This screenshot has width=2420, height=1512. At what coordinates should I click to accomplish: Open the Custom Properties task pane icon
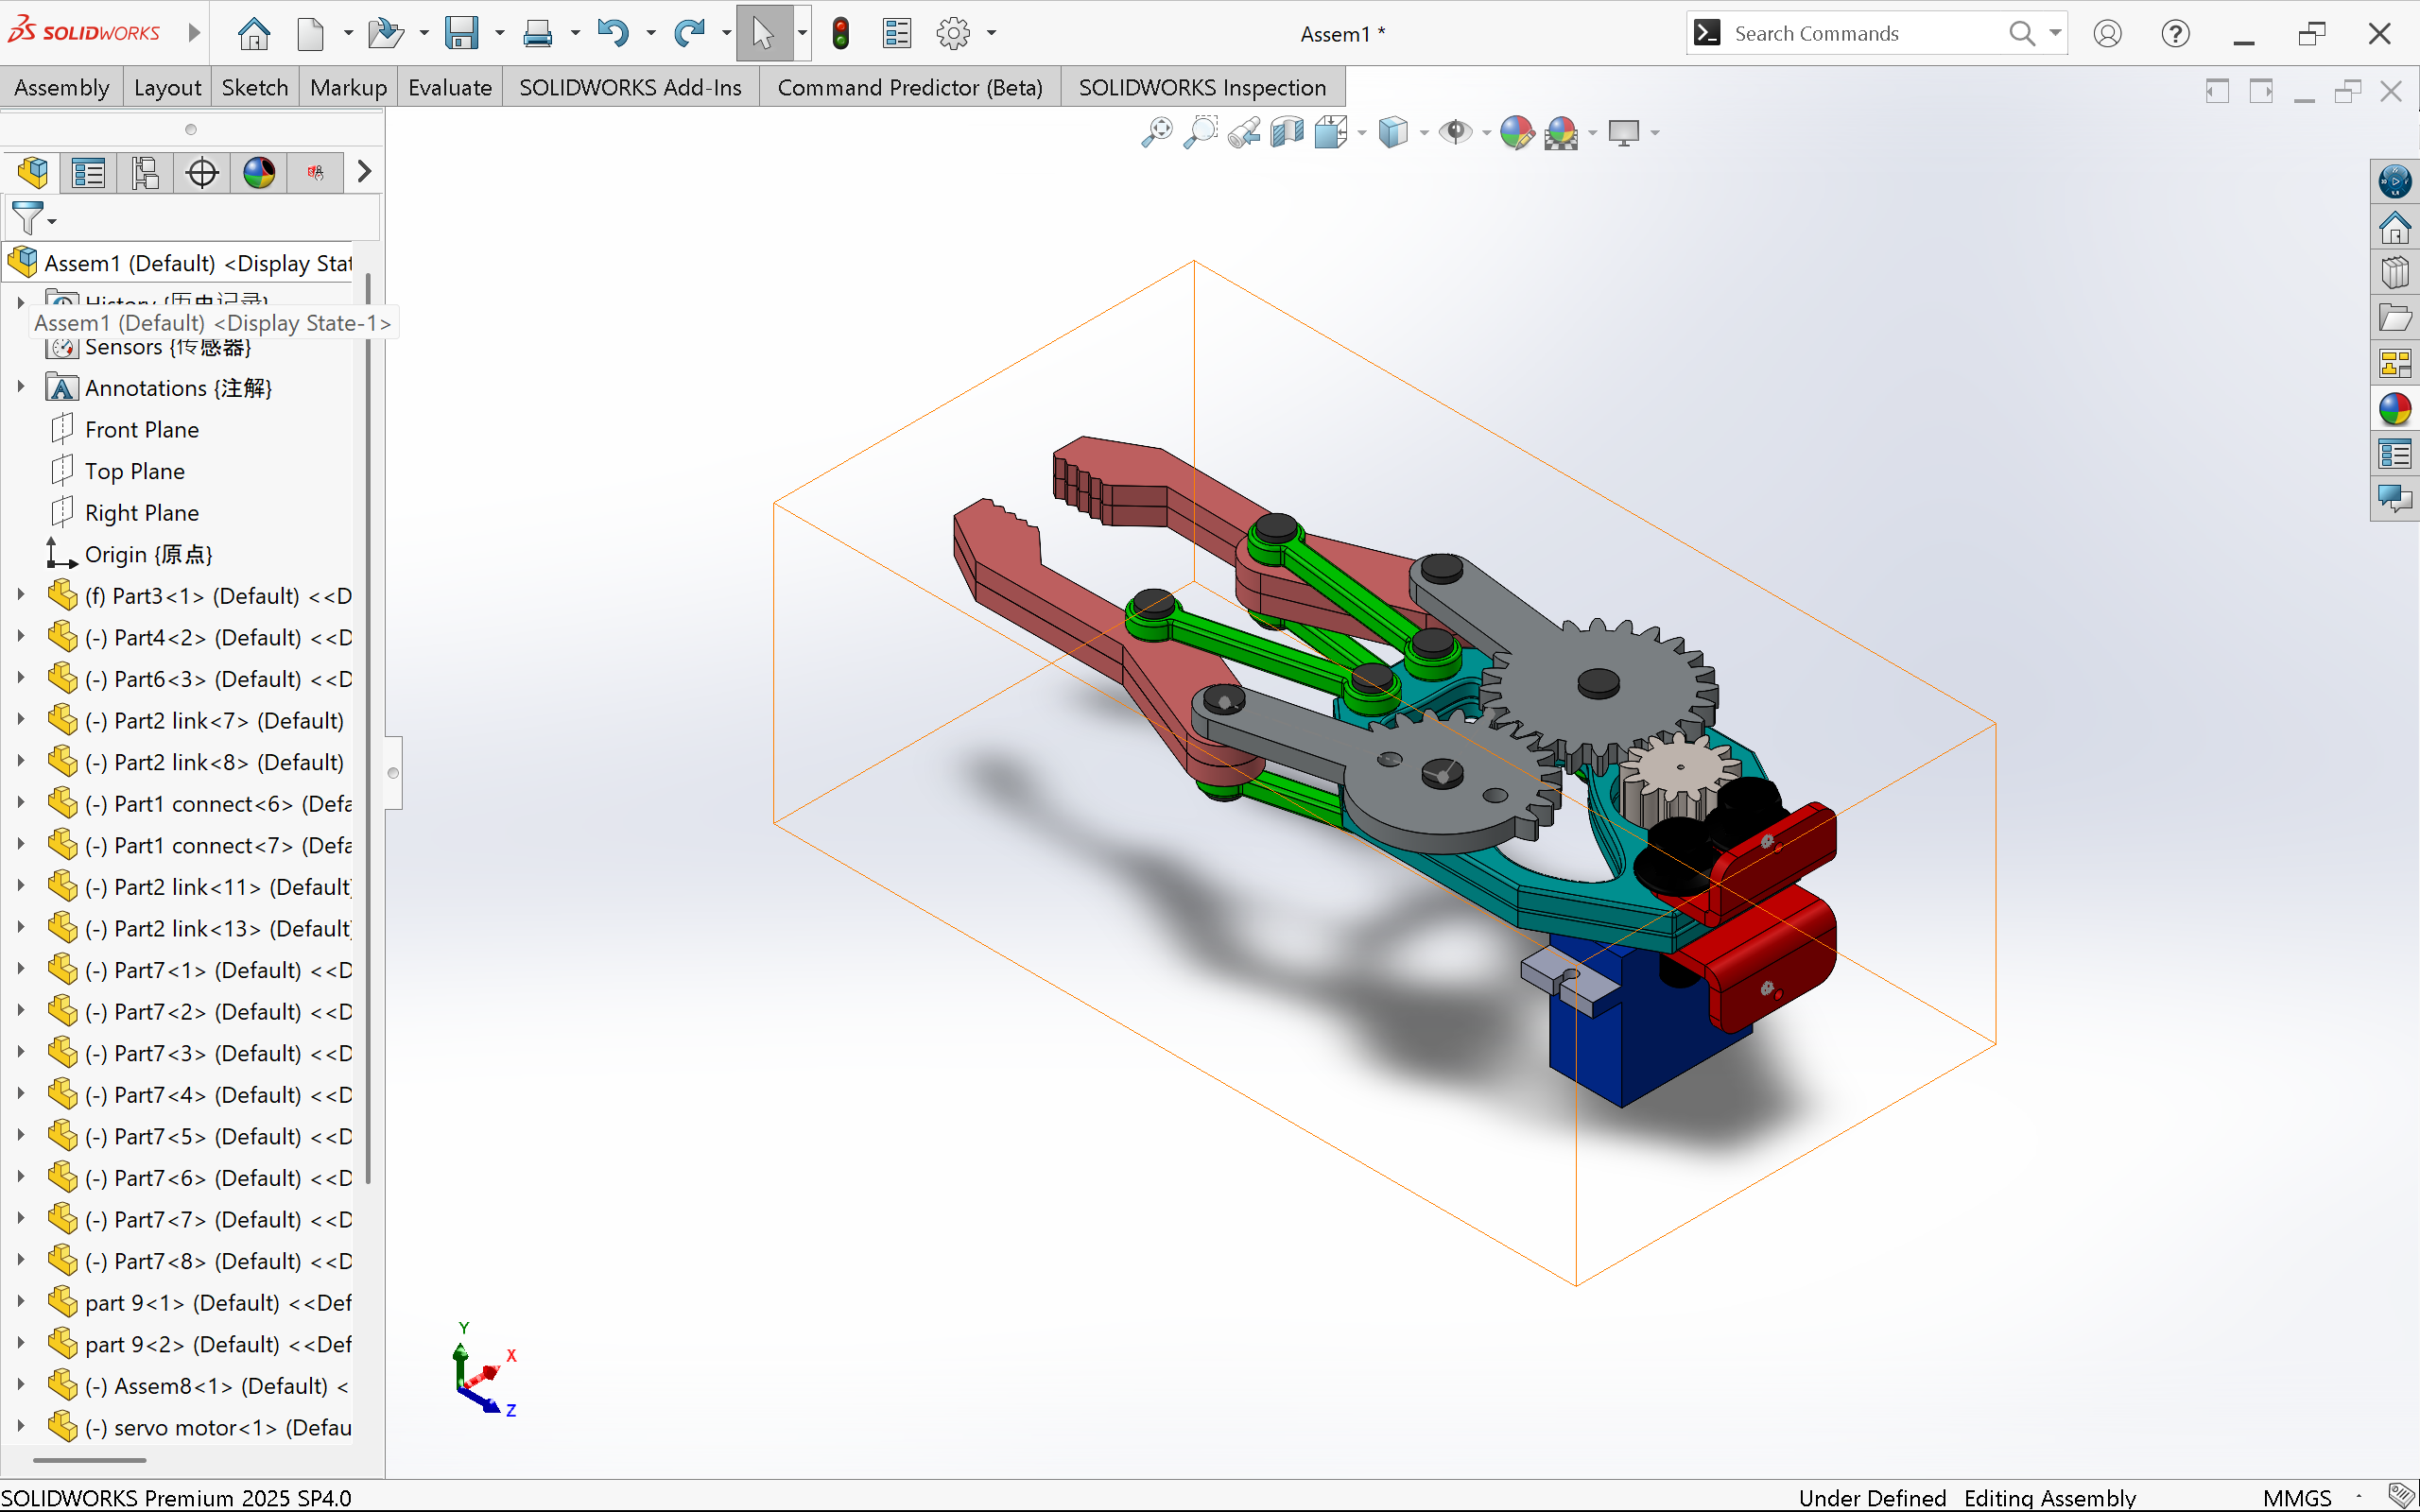[x=2395, y=454]
